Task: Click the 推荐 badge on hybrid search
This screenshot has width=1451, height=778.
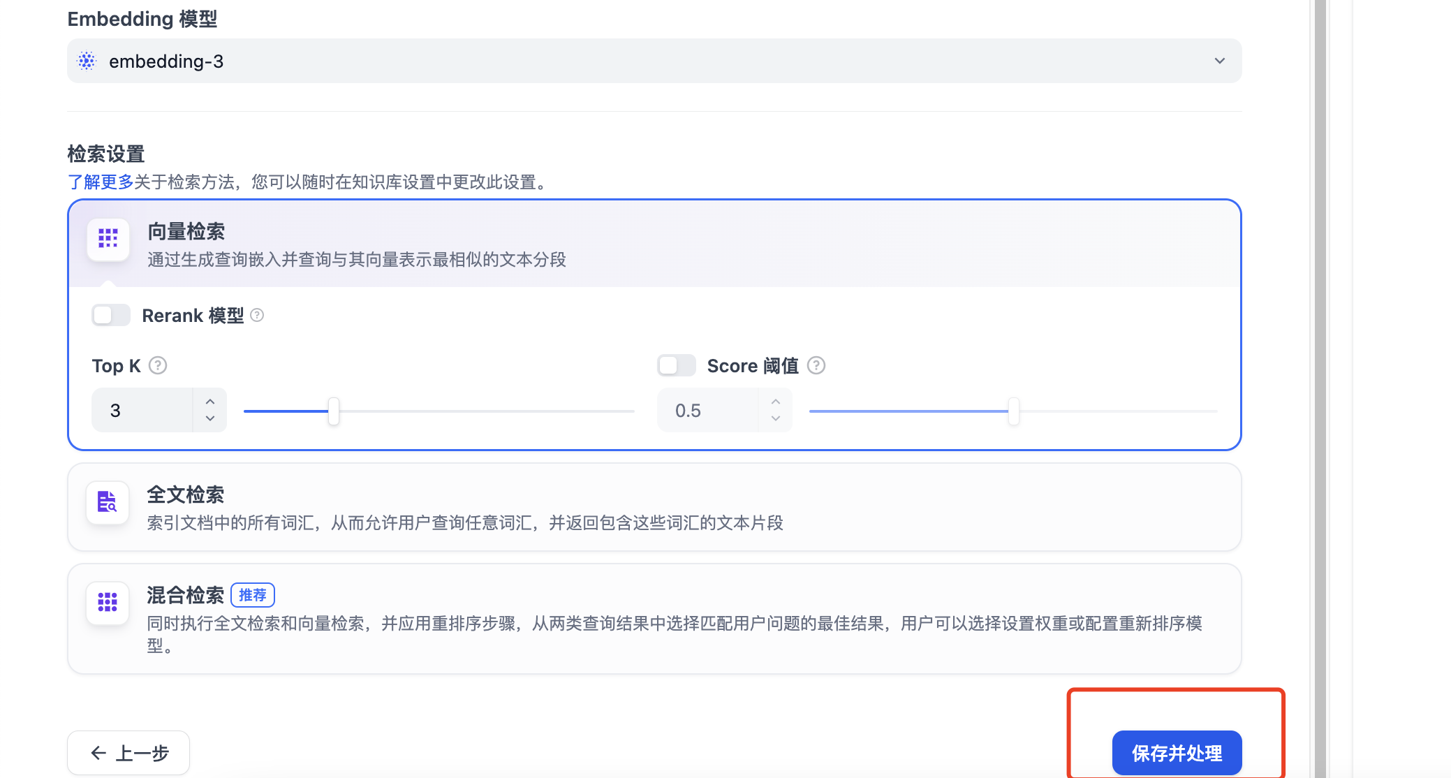Action: [253, 595]
